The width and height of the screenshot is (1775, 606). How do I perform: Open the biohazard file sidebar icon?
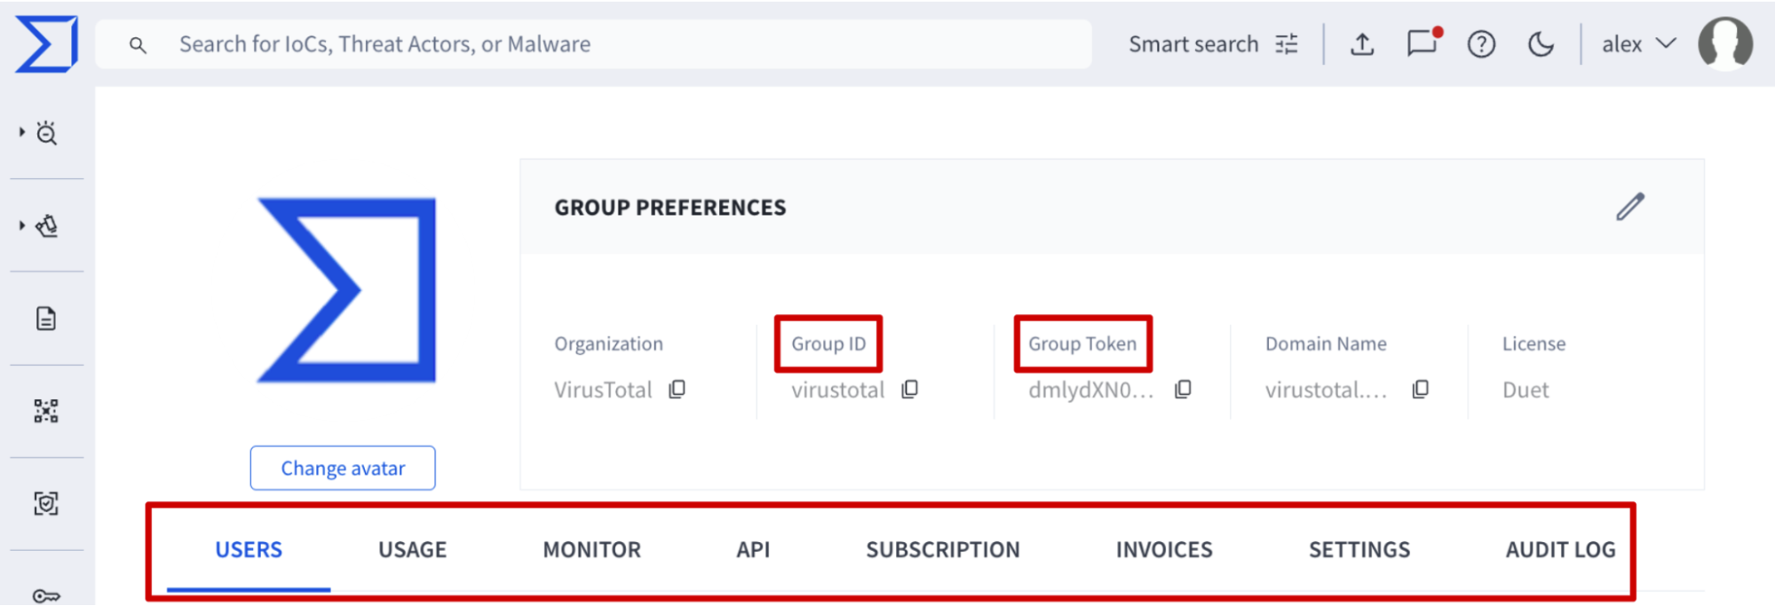[x=47, y=226]
